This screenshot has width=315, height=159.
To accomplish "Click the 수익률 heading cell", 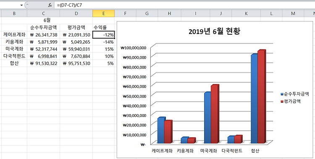I will click(x=103, y=28).
